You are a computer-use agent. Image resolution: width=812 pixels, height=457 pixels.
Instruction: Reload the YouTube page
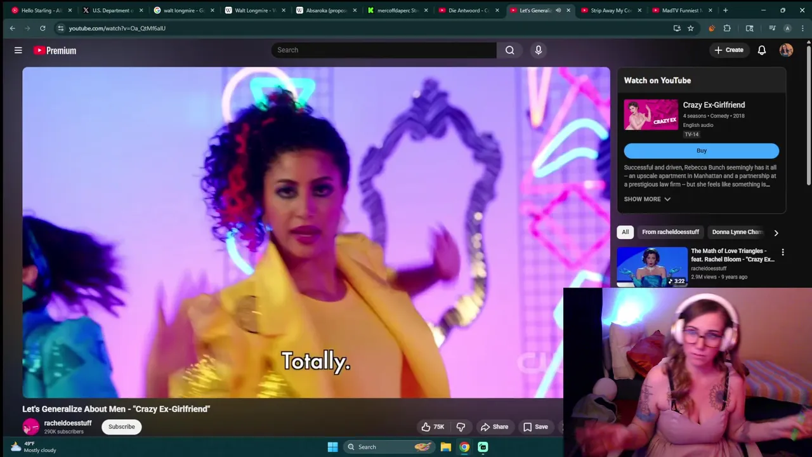pyautogui.click(x=43, y=28)
